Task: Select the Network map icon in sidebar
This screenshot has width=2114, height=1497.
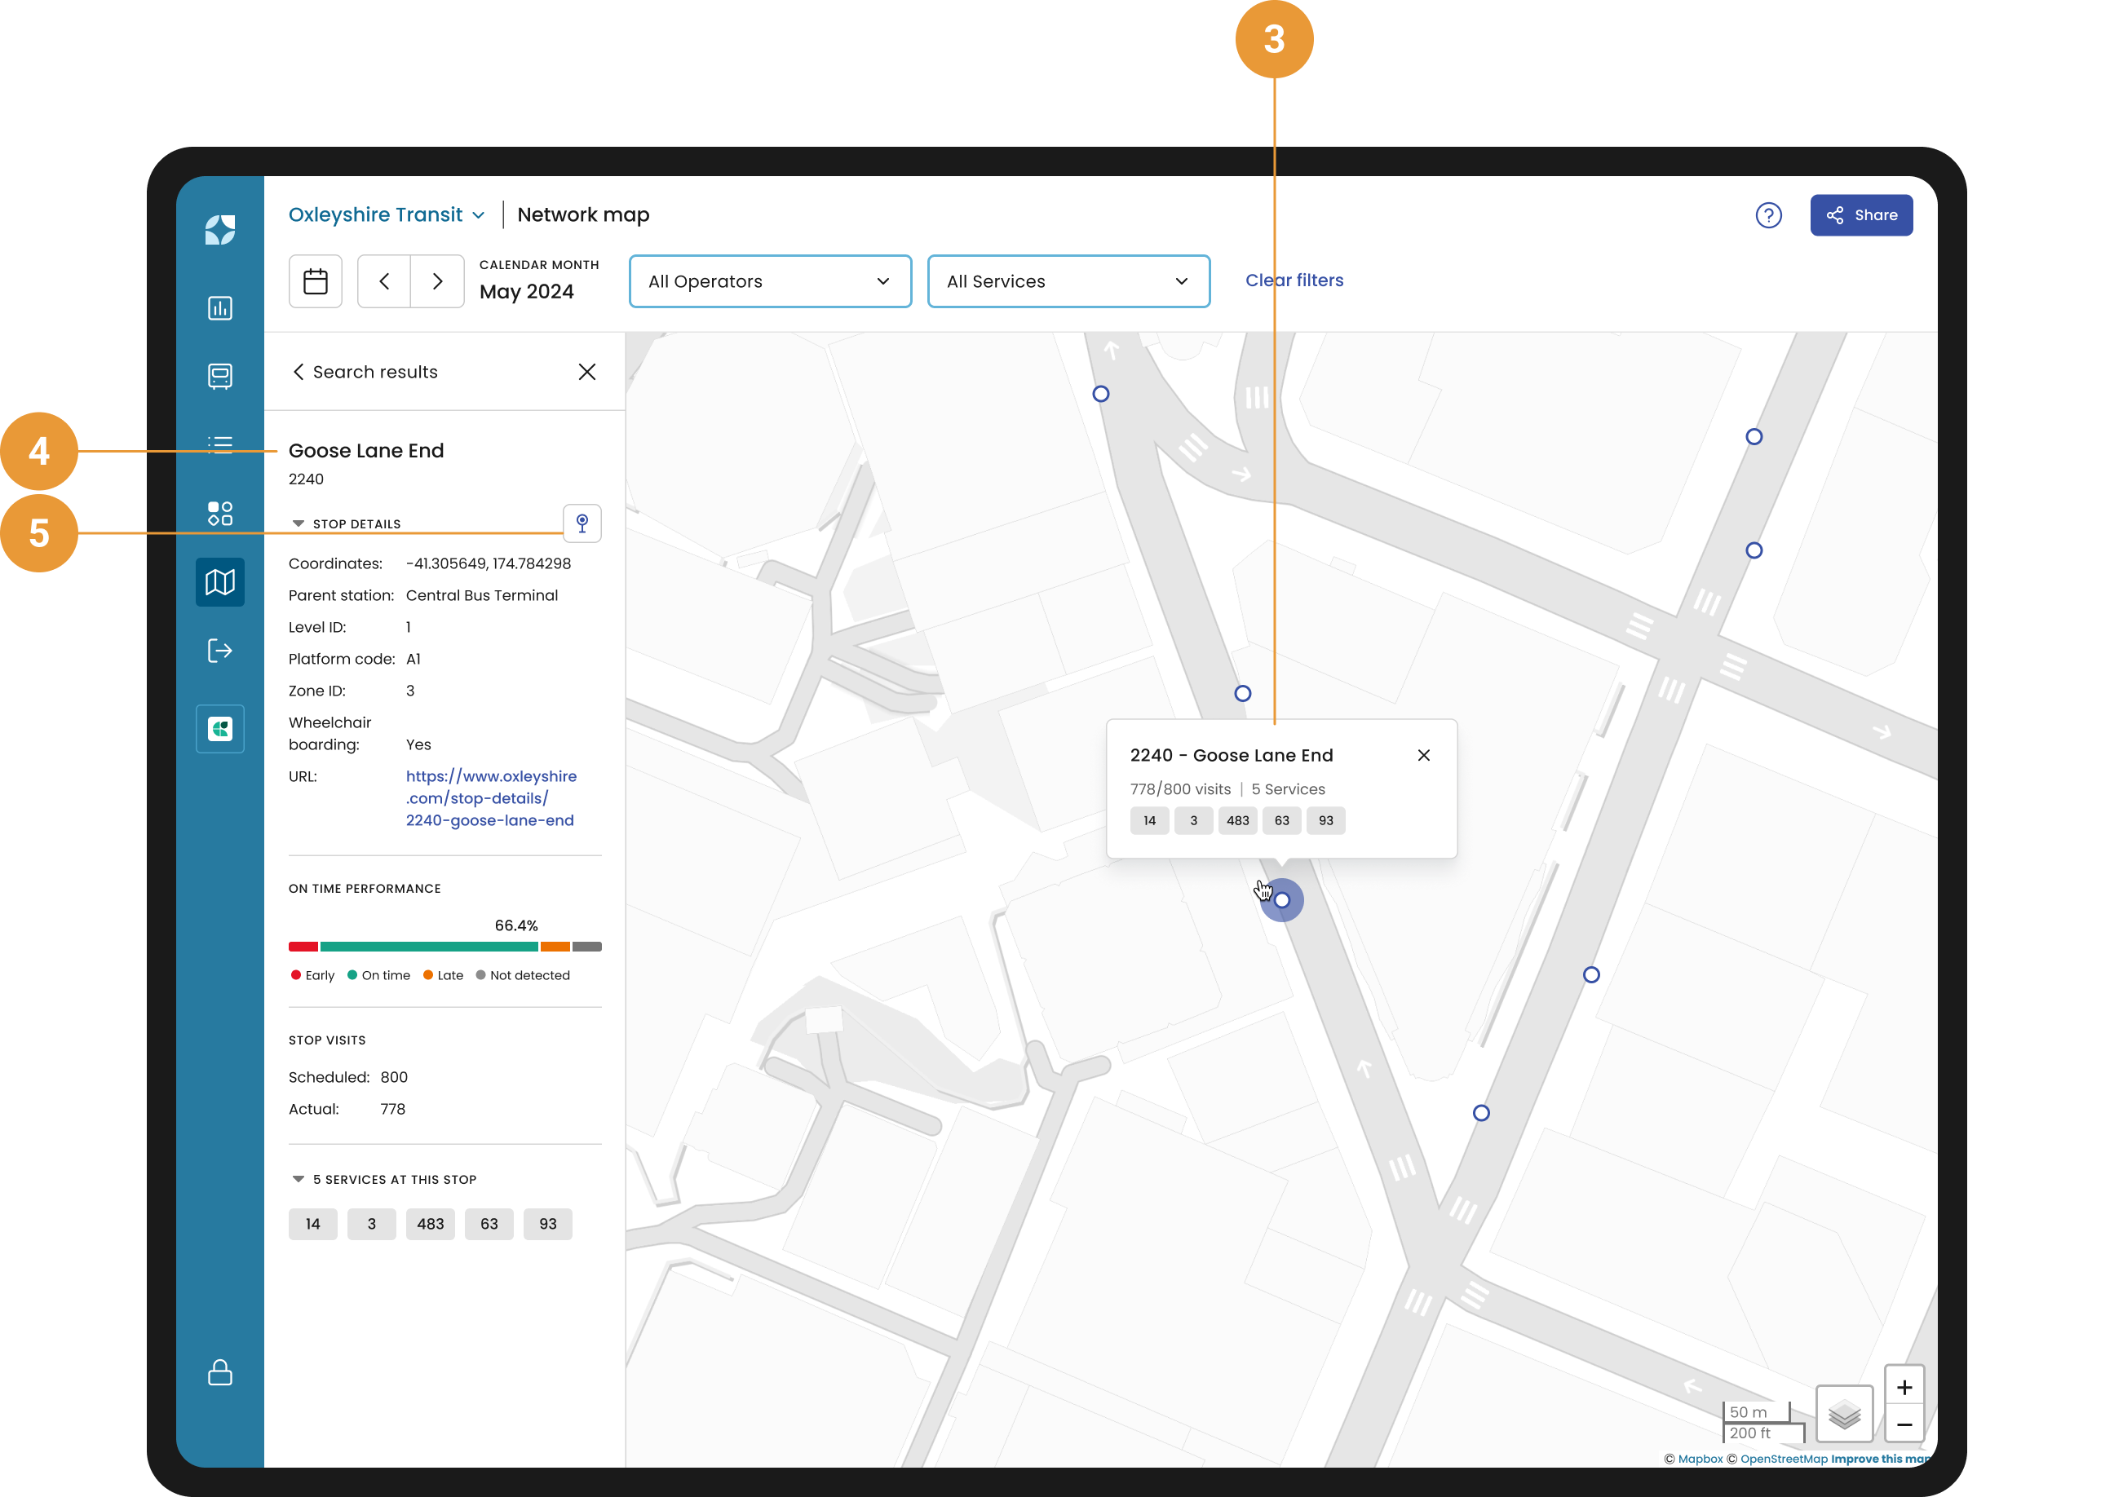Action: pyautogui.click(x=220, y=581)
